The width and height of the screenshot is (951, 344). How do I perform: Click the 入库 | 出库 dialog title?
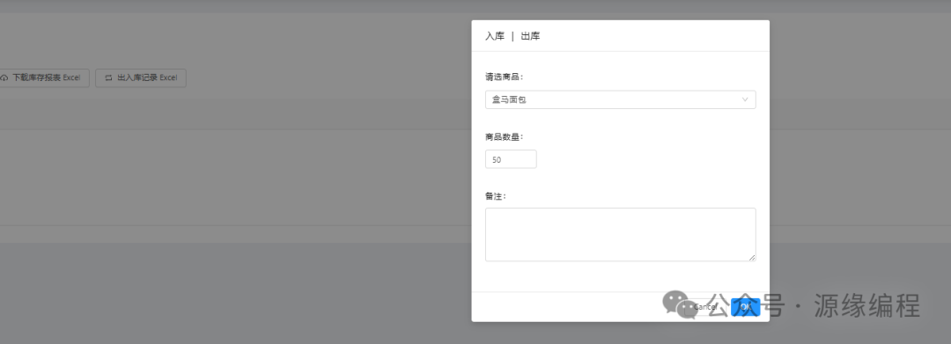512,36
